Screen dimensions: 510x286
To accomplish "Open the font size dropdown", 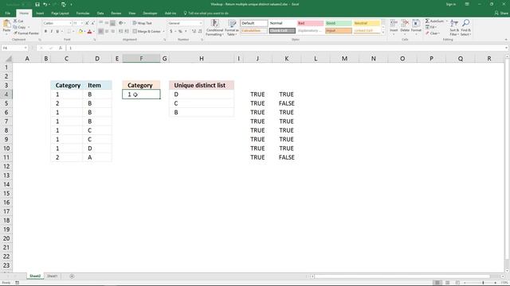I will pyautogui.click(x=82, y=23).
